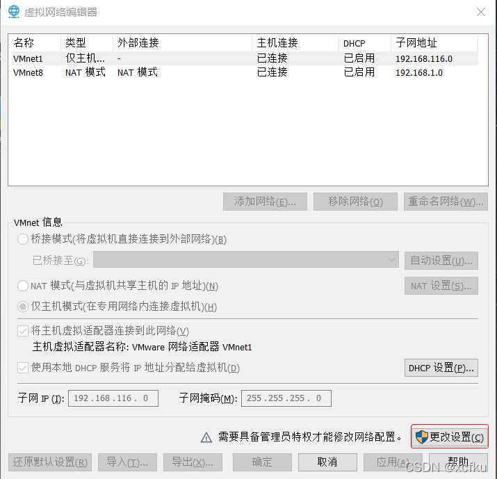This screenshot has height=479, width=497.
Task: Select the 仅主机模式 radio button
Action: point(23,307)
